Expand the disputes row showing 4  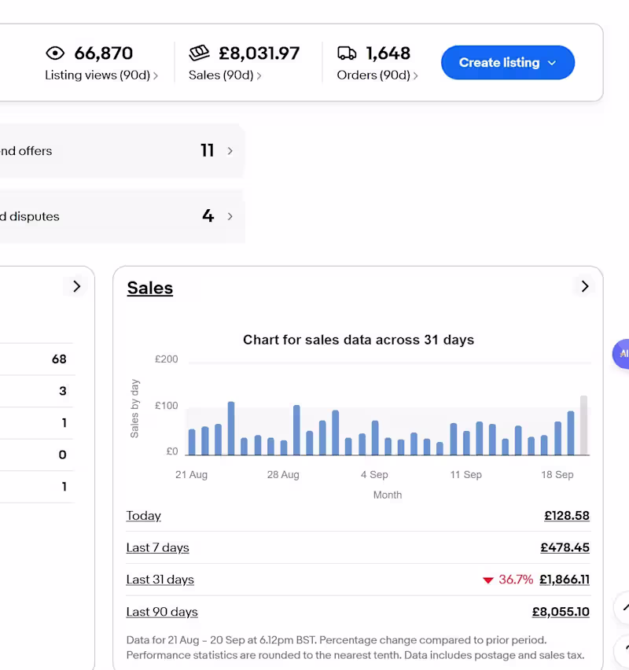point(121,216)
